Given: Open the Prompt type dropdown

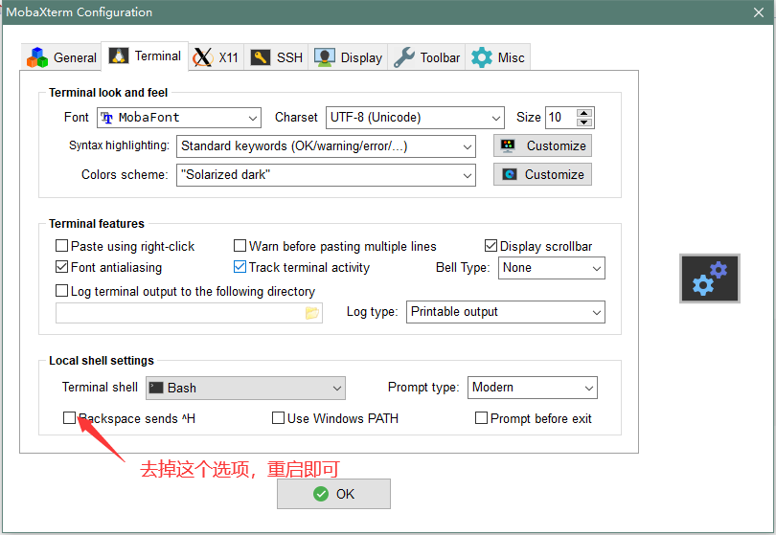Looking at the screenshot, I should (533, 388).
